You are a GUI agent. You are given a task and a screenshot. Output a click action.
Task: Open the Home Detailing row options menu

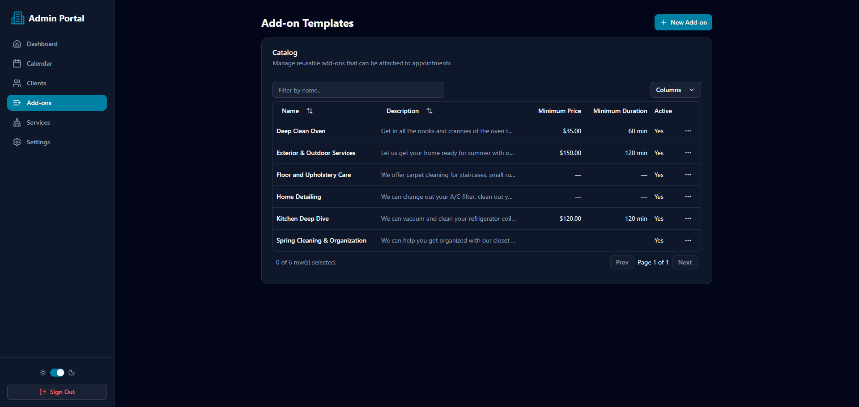pos(688,197)
